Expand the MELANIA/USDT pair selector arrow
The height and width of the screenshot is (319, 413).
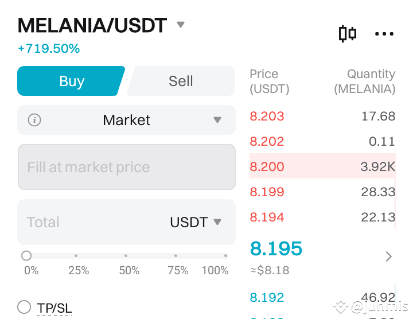pyautogui.click(x=181, y=25)
